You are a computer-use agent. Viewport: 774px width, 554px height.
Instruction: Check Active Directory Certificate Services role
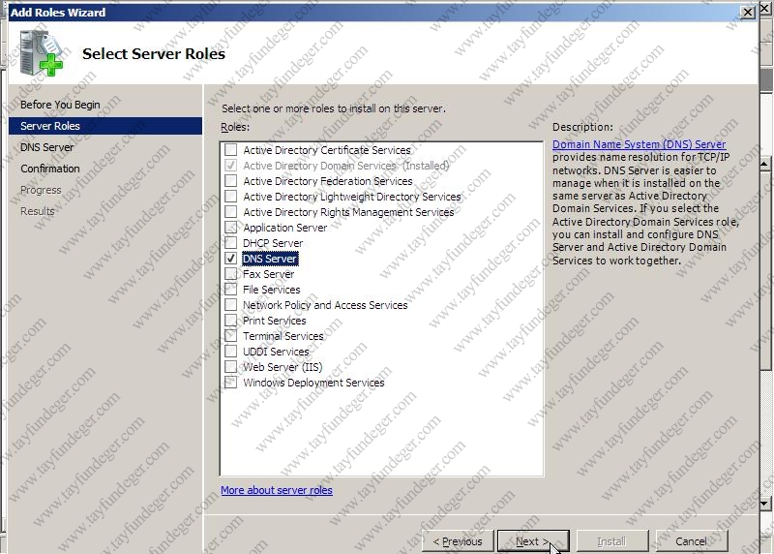point(230,150)
